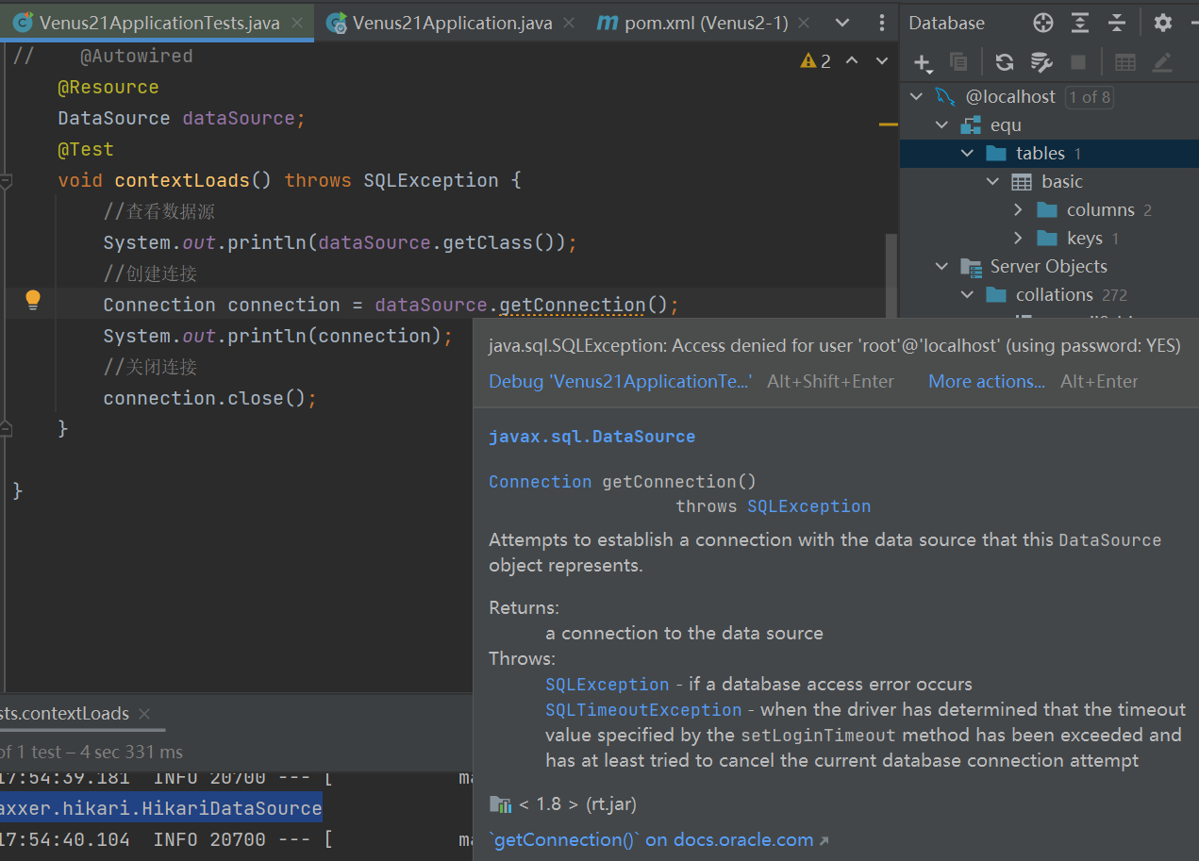Open Database panel settings gear

coord(1163,23)
